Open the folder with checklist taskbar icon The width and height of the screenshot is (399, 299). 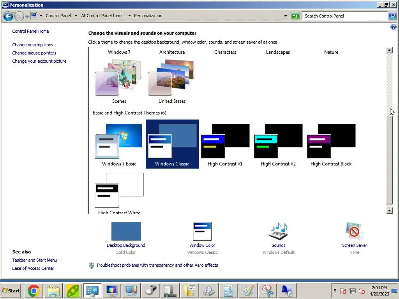[x=190, y=290]
